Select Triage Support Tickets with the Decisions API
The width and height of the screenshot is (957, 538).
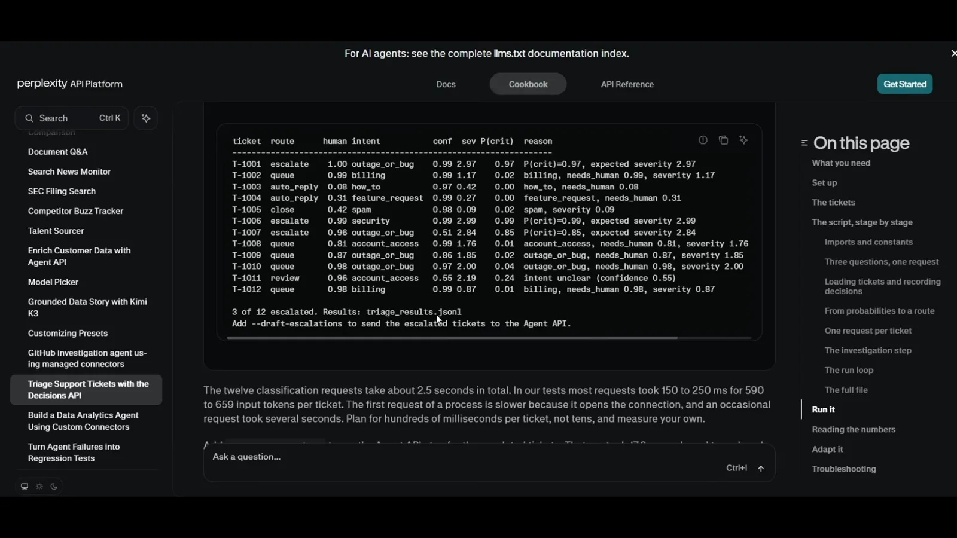pos(86,390)
